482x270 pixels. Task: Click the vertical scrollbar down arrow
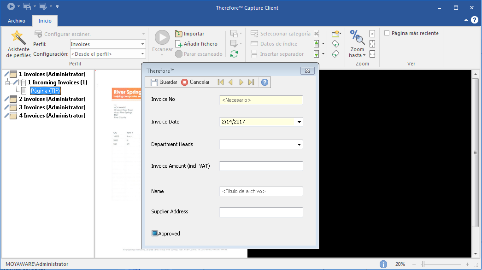476,254
